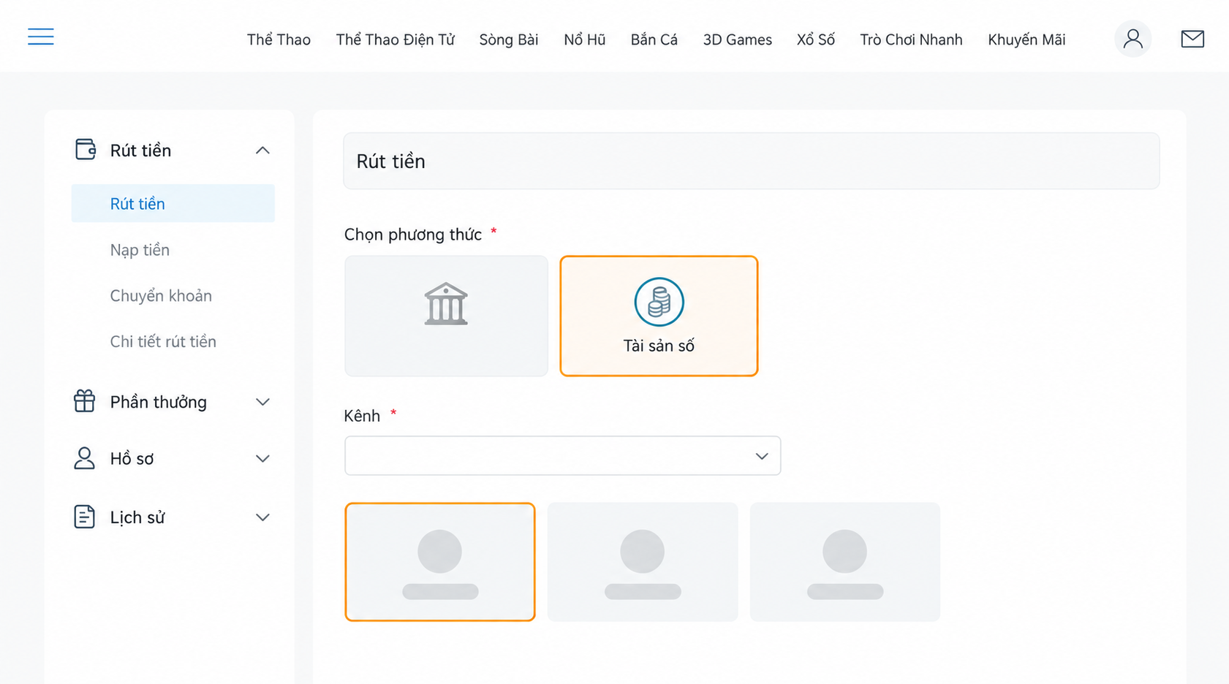This screenshot has height=684, width=1229.
Task: Click the Chọn phương thức label
Action: pyautogui.click(x=413, y=235)
